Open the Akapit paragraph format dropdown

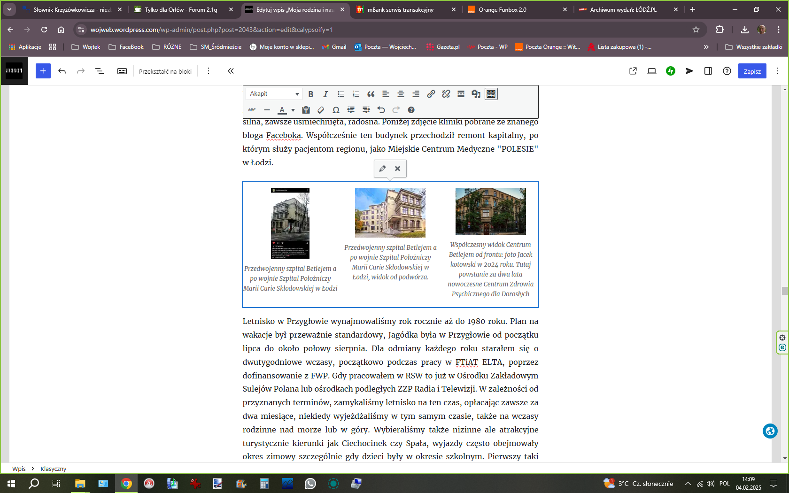pyautogui.click(x=274, y=94)
